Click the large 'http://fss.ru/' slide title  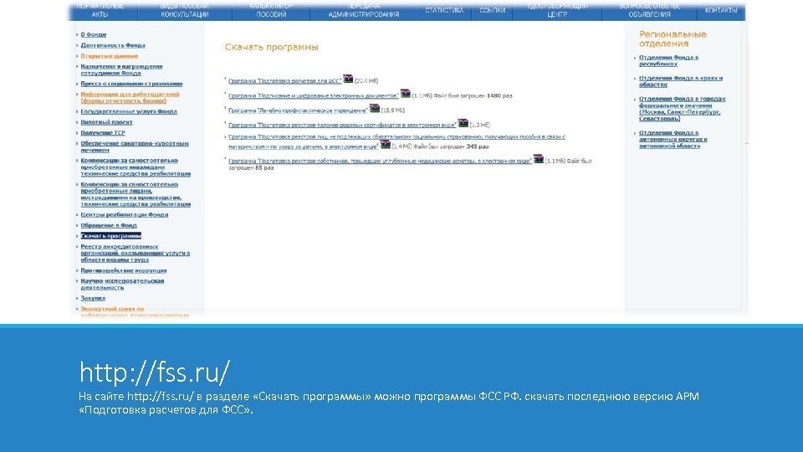tap(155, 372)
